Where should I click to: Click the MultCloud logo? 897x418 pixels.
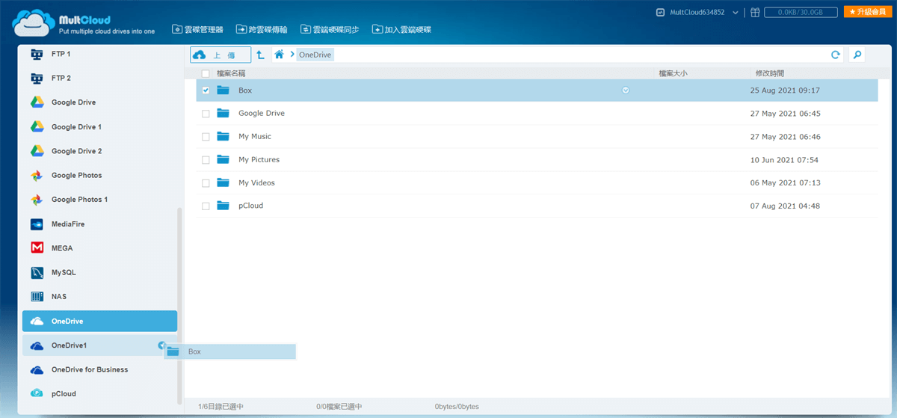coord(84,22)
